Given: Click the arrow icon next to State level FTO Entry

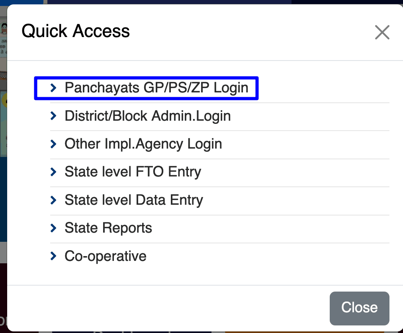Looking at the screenshot, I should 54,172.
